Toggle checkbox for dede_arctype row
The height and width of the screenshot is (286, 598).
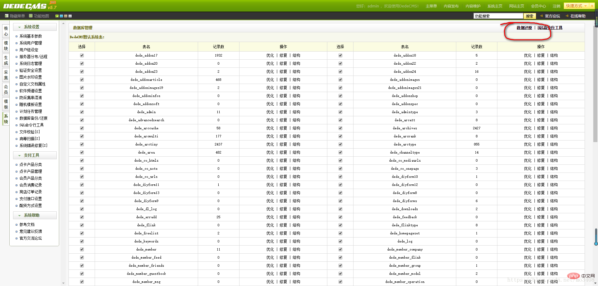pyautogui.click(x=340, y=144)
